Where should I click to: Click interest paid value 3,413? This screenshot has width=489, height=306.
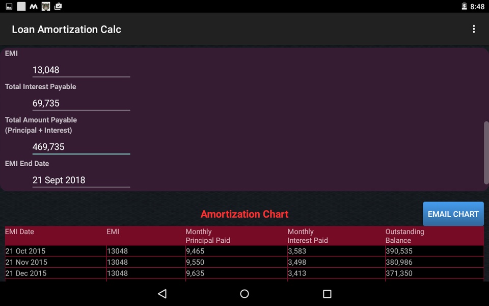click(297, 273)
